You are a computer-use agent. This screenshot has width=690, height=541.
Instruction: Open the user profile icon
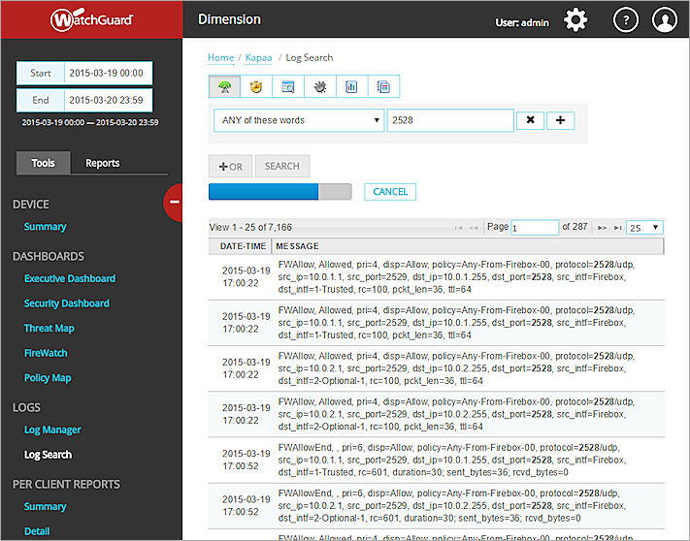click(665, 19)
